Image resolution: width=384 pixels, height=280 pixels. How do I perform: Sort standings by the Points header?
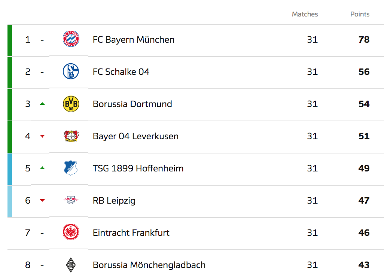coord(360,14)
